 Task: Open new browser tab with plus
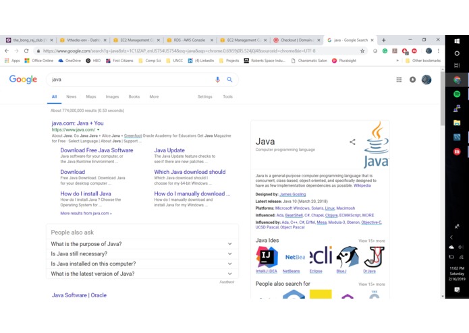(x=384, y=40)
